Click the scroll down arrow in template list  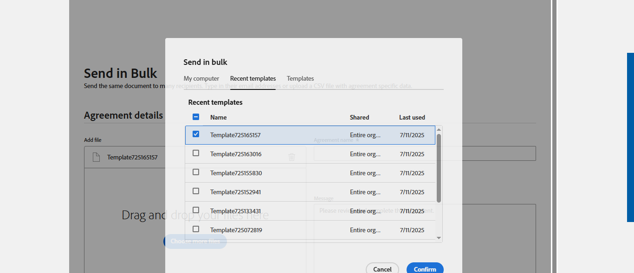coord(439,238)
